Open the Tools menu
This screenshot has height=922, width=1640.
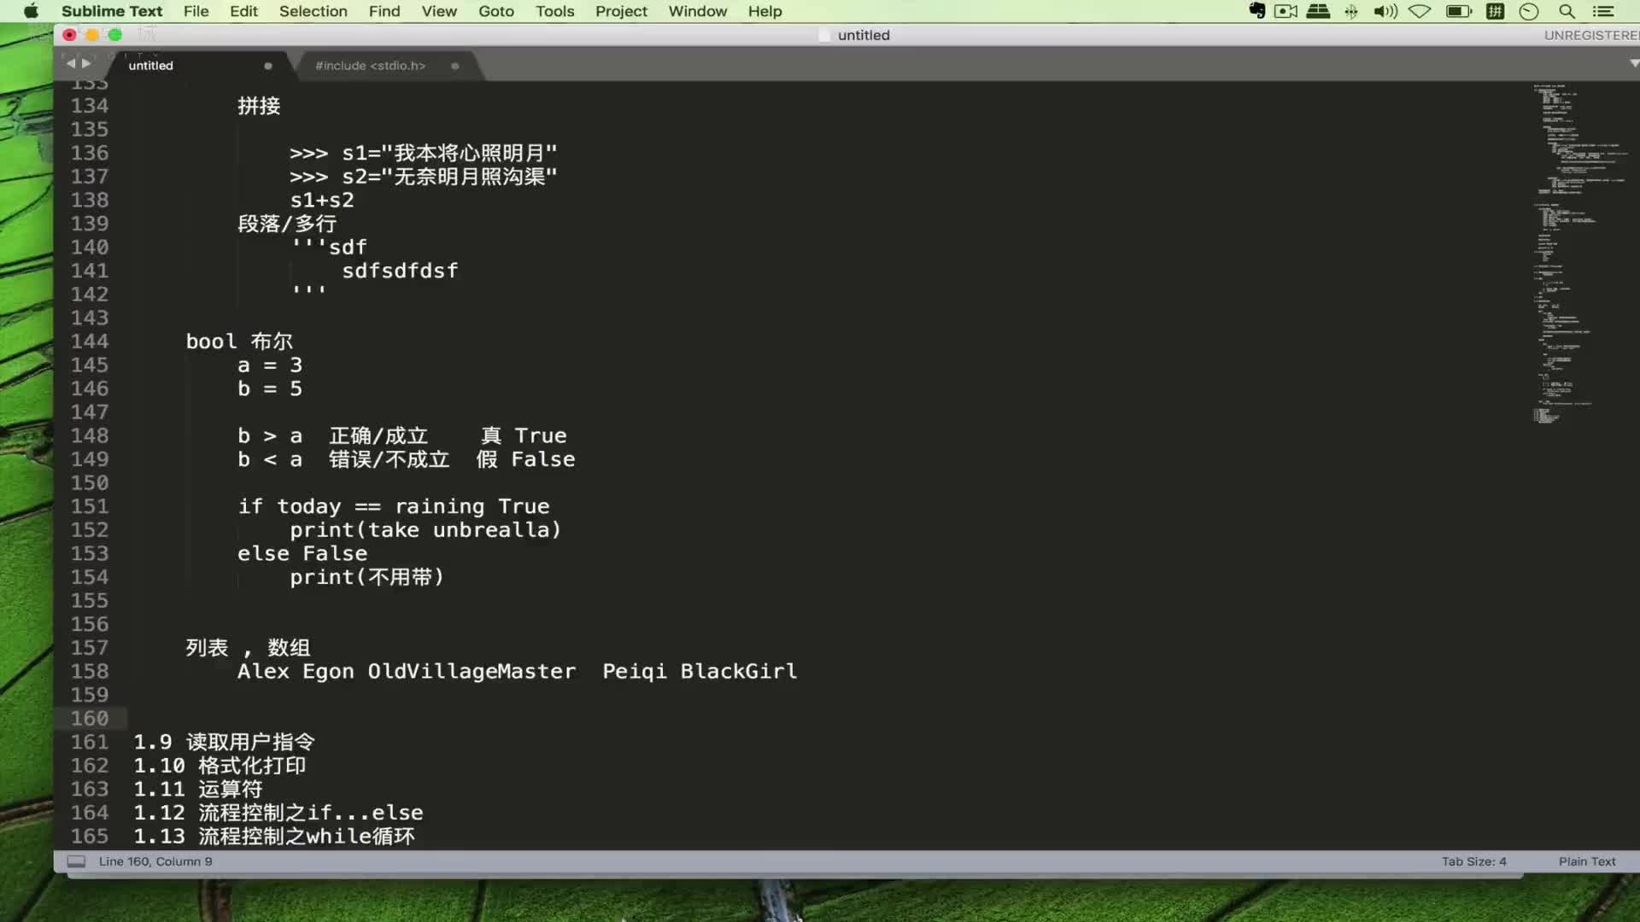(x=554, y=11)
